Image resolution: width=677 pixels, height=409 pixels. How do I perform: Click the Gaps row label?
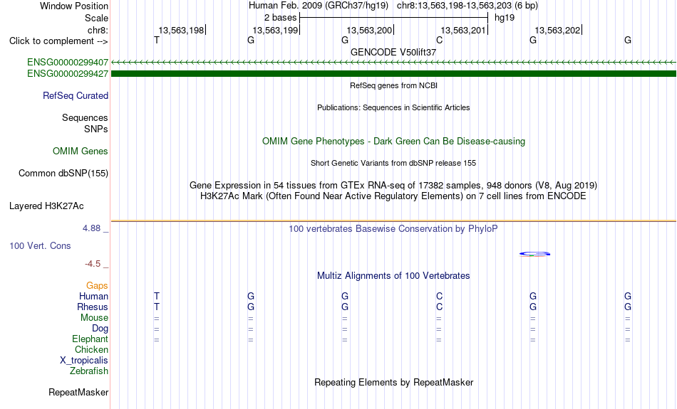[x=97, y=286]
